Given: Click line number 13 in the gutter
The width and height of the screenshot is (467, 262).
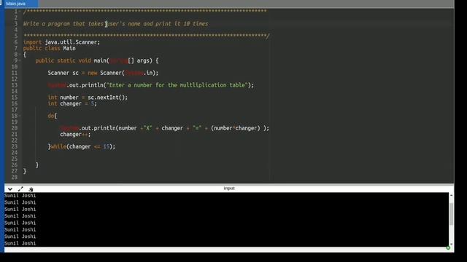Looking at the screenshot, I should click(x=15, y=85).
